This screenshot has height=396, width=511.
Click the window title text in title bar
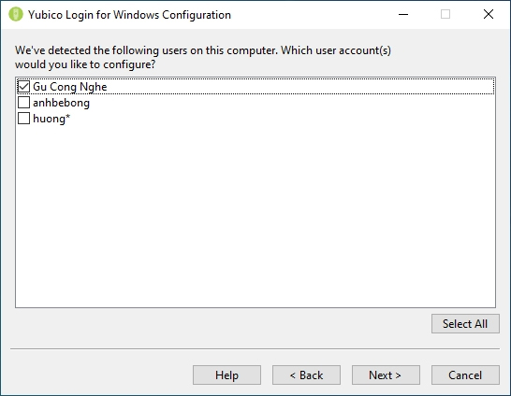click(129, 15)
